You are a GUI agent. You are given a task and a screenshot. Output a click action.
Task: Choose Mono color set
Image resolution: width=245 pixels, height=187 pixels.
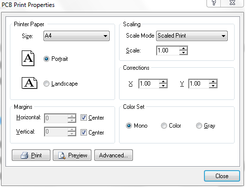click(x=129, y=126)
